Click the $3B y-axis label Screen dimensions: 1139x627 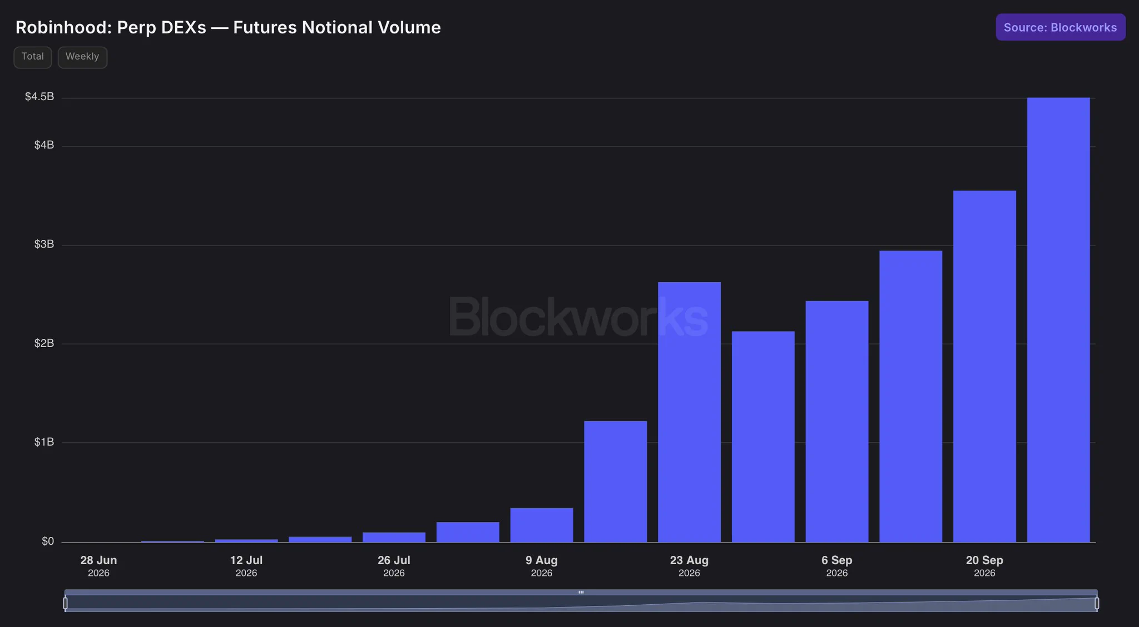[44, 244]
